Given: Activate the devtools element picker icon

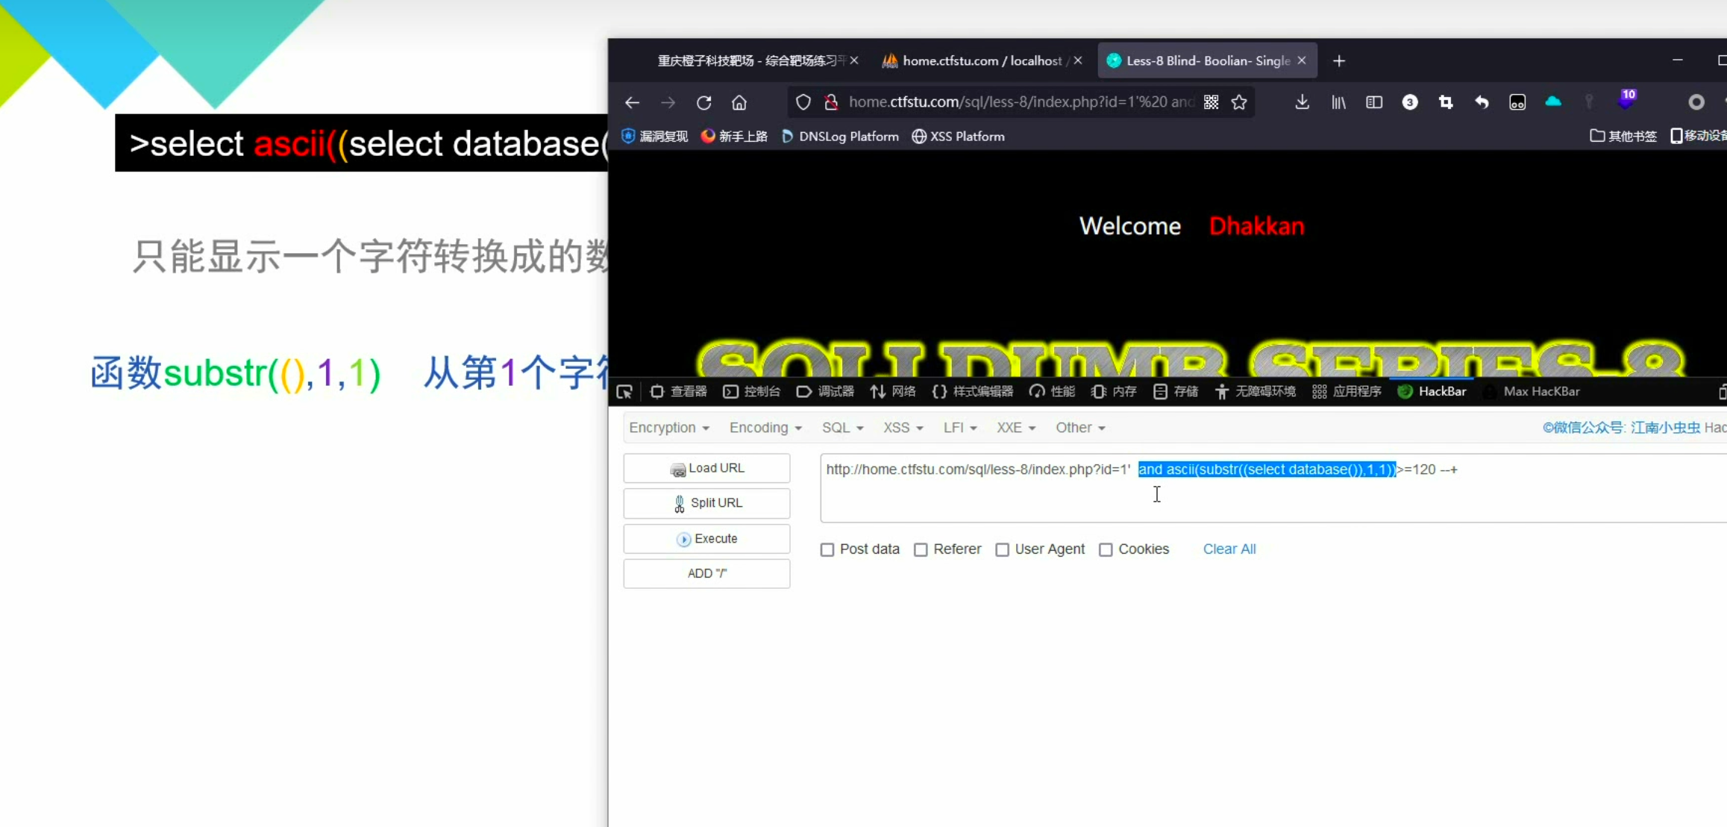Looking at the screenshot, I should (624, 392).
